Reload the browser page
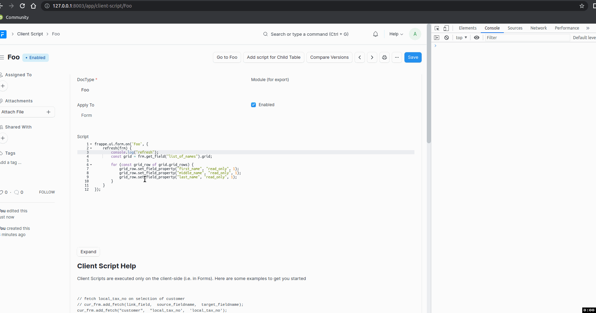596x313 pixels. click(x=22, y=6)
